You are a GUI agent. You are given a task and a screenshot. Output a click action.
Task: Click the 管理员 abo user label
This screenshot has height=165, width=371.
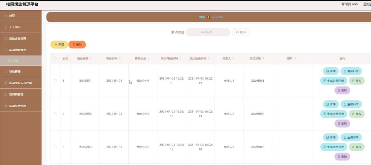coord(349,4)
